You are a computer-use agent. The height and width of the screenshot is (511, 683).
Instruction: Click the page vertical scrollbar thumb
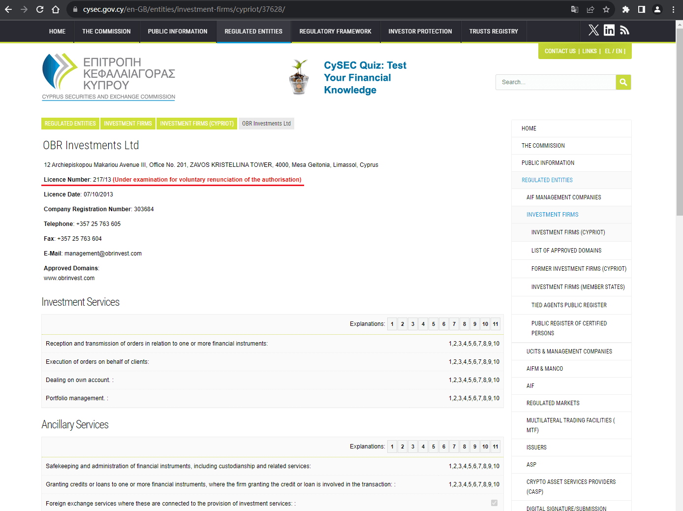pos(680,122)
